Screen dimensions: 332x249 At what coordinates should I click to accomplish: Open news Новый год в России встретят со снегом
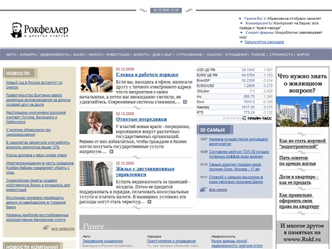[x=35, y=85]
